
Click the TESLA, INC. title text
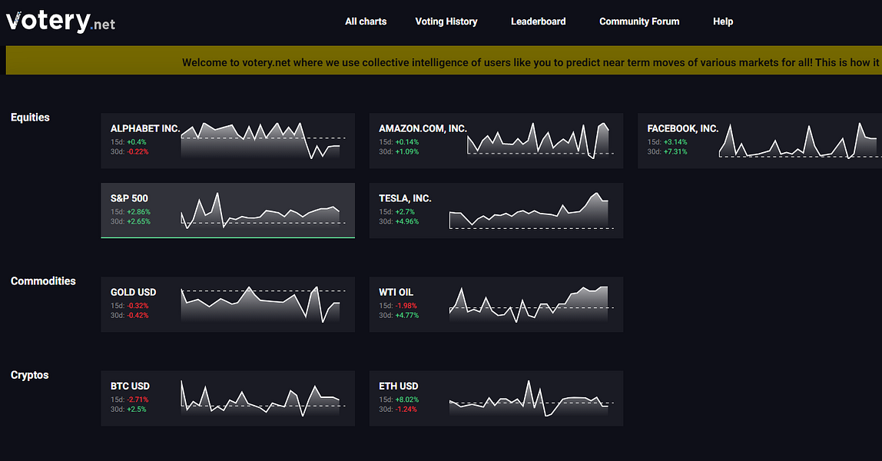tap(405, 198)
